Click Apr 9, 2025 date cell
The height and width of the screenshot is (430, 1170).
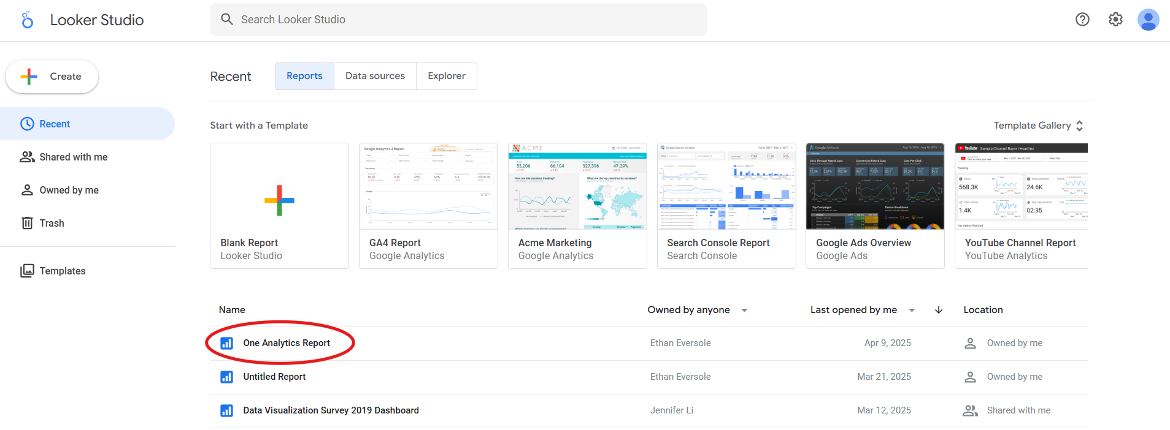pos(888,343)
